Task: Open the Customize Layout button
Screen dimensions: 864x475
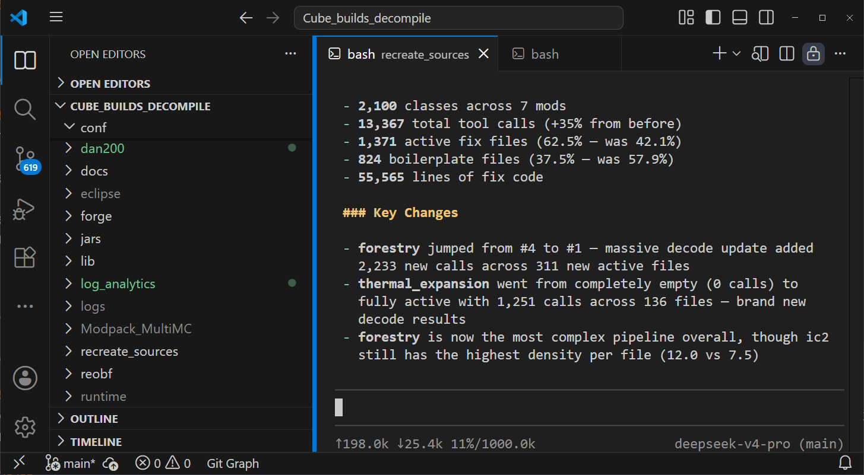Action: pyautogui.click(x=686, y=18)
